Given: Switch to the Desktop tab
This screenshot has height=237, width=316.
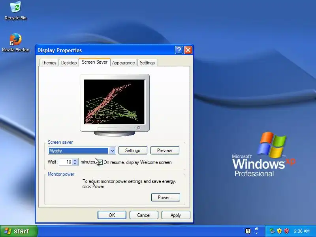Looking at the screenshot, I should [69, 63].
